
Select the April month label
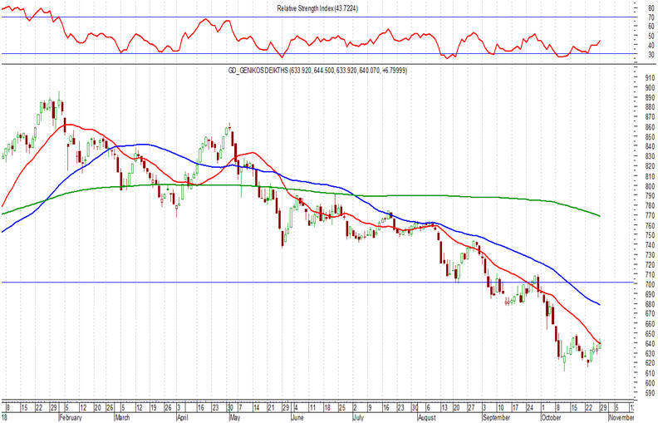[x=182, y=417]
